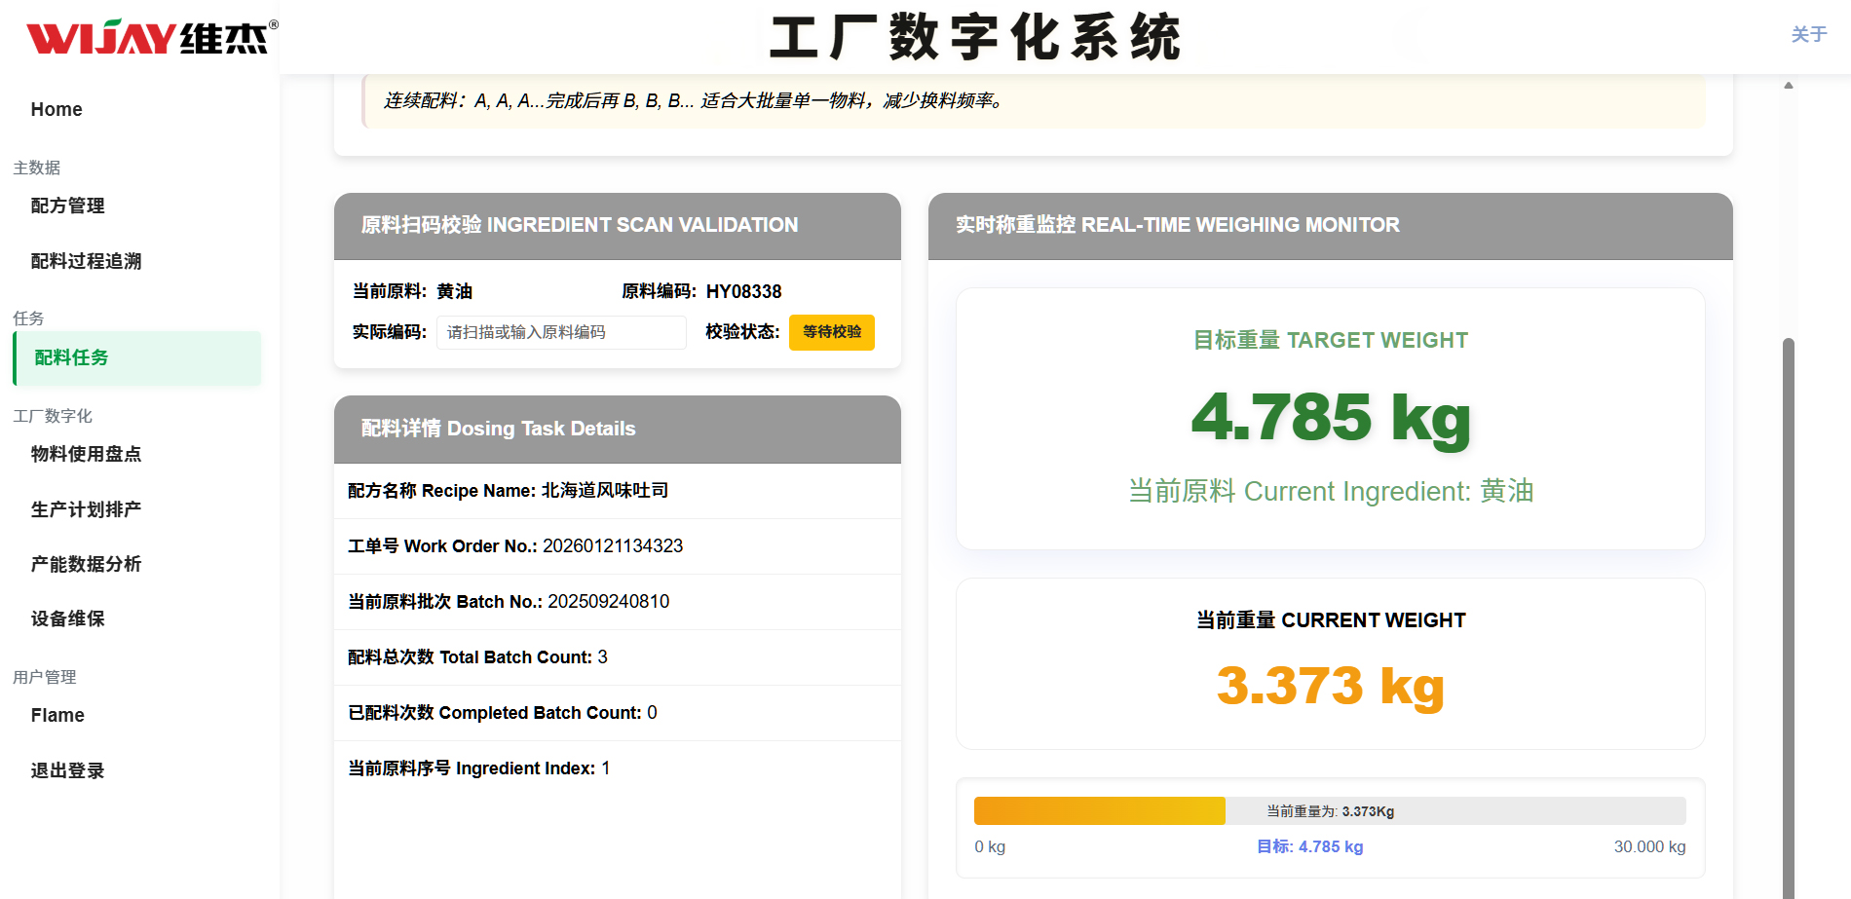Click the orange weighing progress bar
This screenshot has height=899, width=1851.
tap(1099, 810)
